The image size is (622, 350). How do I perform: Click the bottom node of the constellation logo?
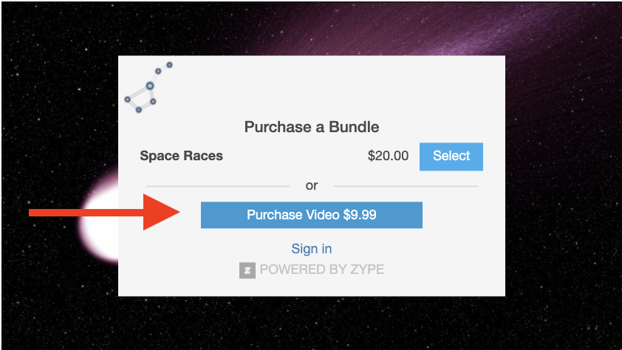tap(138, 110)
